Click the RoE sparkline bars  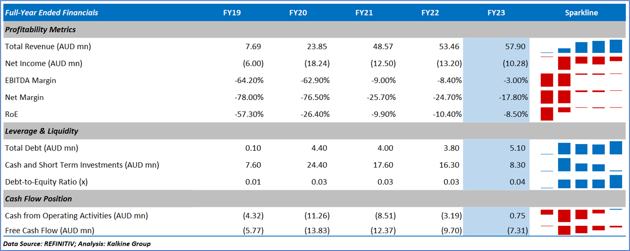click(x=581, y=114)
